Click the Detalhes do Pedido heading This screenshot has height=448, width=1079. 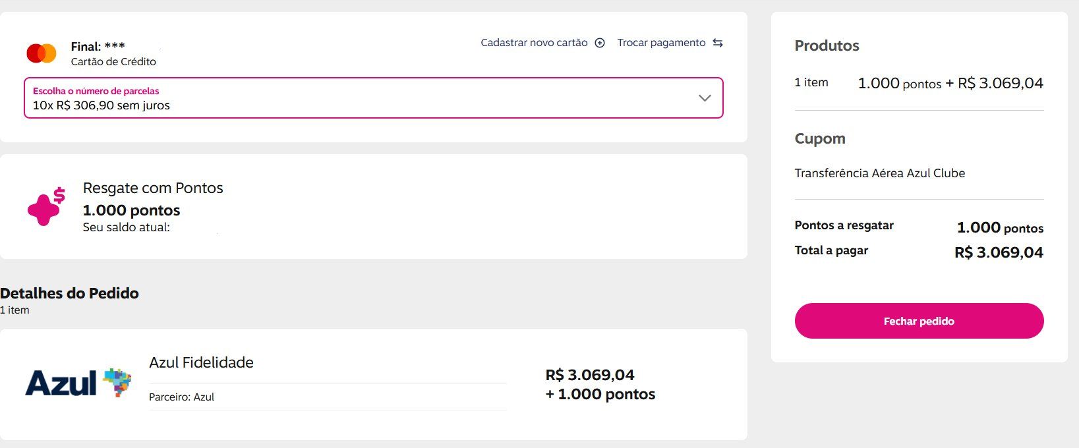(69, 293)
